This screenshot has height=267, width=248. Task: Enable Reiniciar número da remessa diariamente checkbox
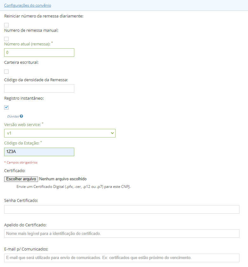click(x=6, y=25)
